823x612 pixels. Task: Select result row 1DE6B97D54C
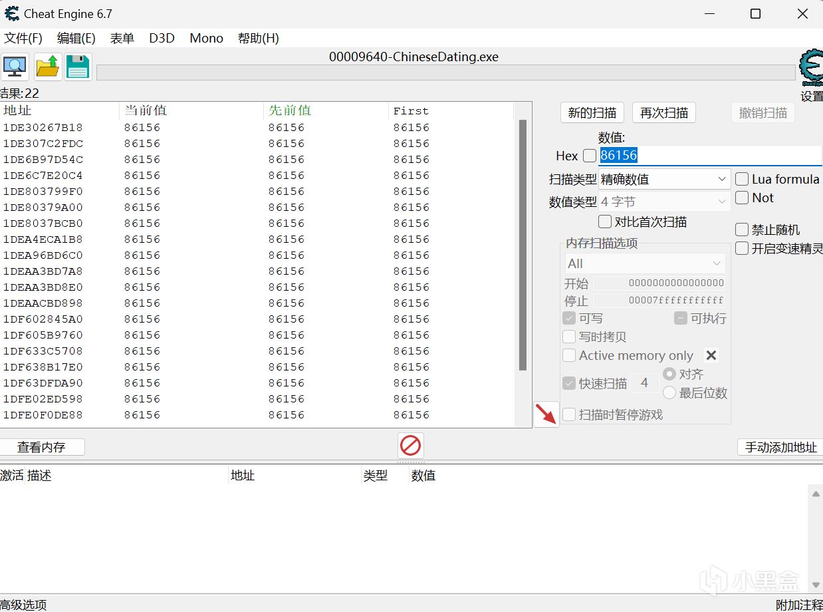point(257,159)
